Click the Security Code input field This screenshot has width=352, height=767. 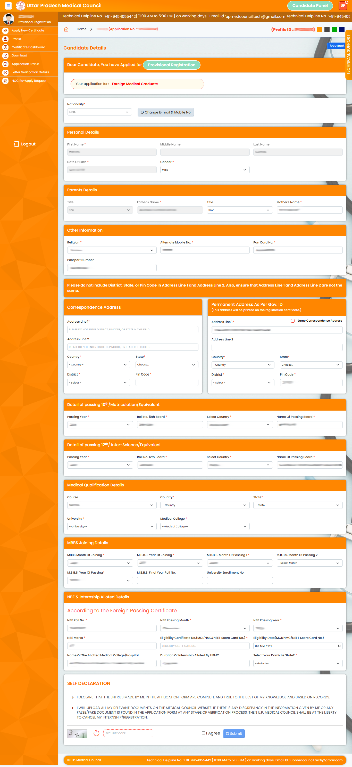[128, 733]
